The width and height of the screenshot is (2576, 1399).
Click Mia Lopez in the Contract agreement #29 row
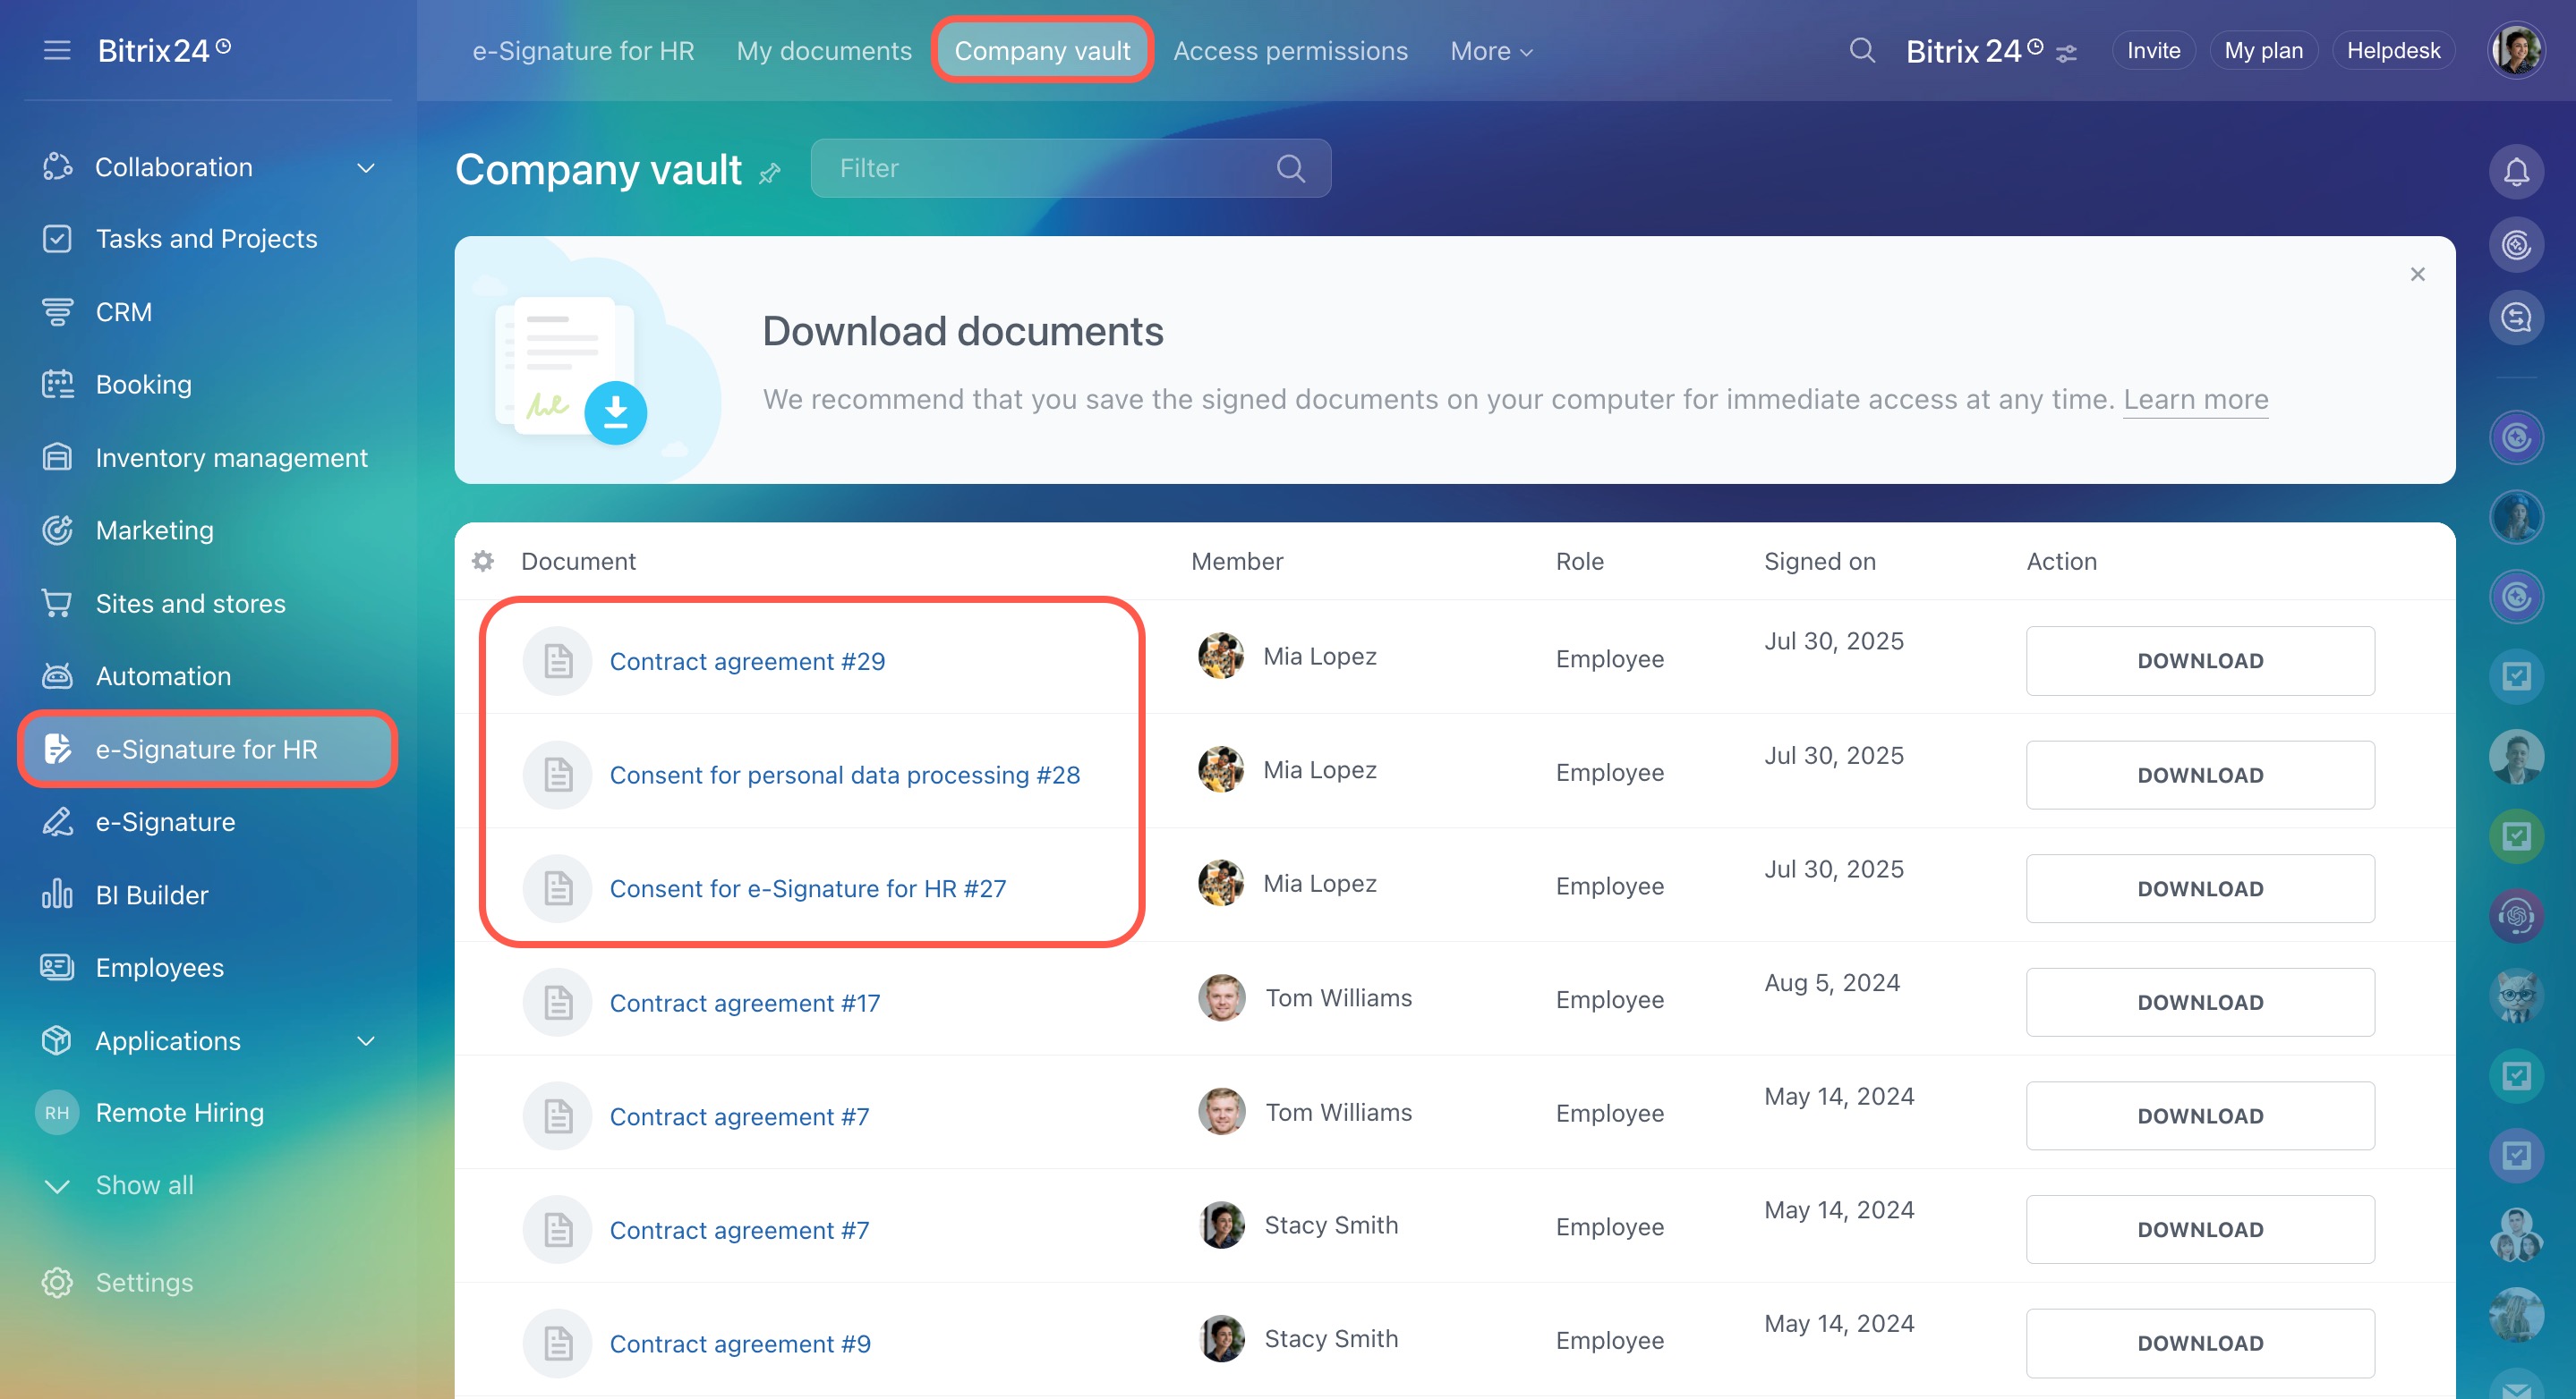[1319, 657]
